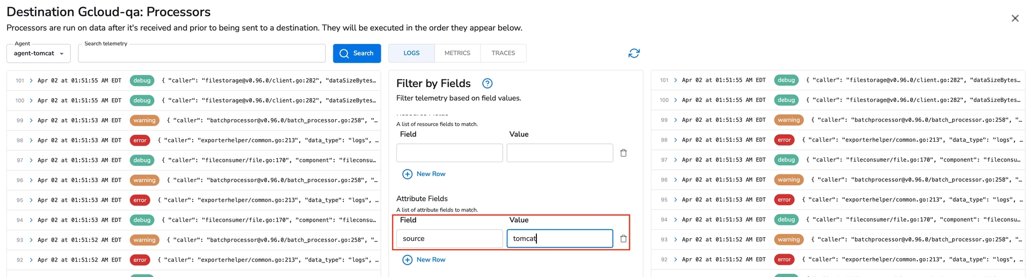The width and height of the screenshot is (1031, 277).
Task: Expand log entry 101 in left panel
Action: [31, 81]
